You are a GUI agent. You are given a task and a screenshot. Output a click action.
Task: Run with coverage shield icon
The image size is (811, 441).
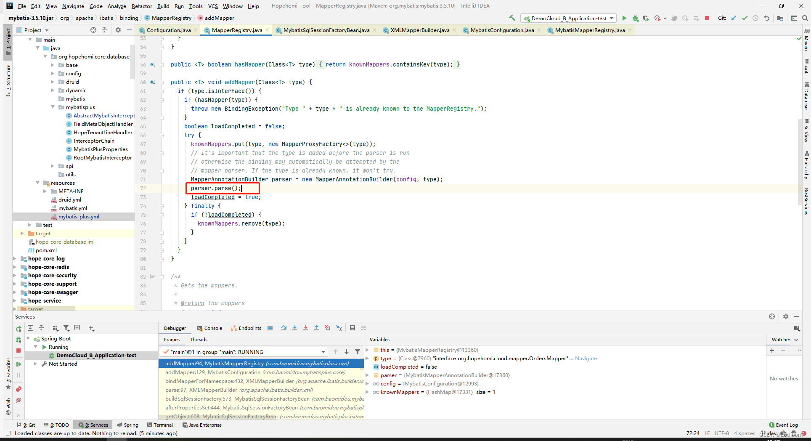[646, 18]
